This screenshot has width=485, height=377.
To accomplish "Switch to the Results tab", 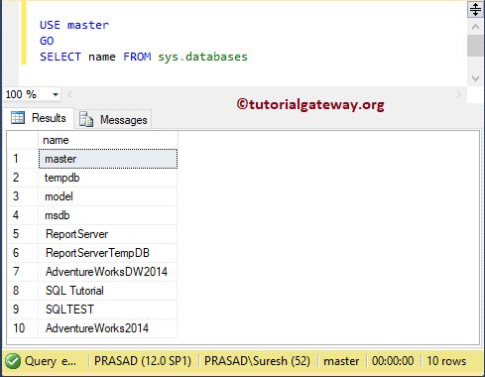I will pos(39,118).
